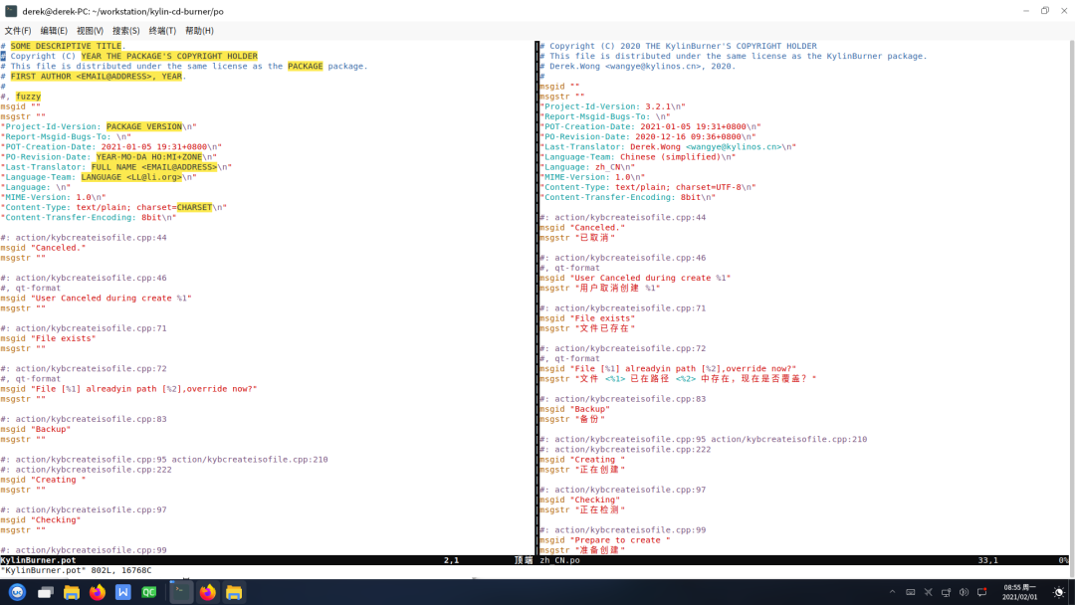Click msgstr "正在创建" in right pane
Image resolution: width=1075 pixels, height=605 pixels.
click(582, 470)
